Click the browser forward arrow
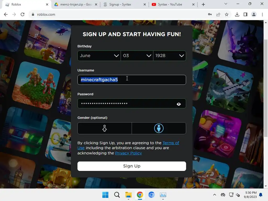Viewport: 268px width, 201px height. [14, 15]
